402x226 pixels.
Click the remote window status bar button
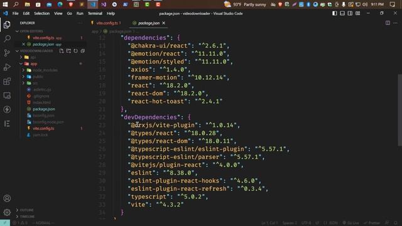coord(5,223)
